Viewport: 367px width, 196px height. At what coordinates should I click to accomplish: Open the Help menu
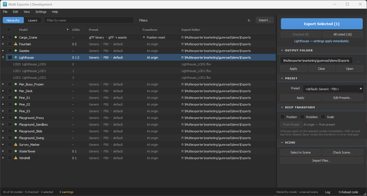click(x=55, y=12)
